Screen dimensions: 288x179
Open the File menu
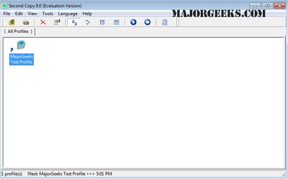coord(7,14)
